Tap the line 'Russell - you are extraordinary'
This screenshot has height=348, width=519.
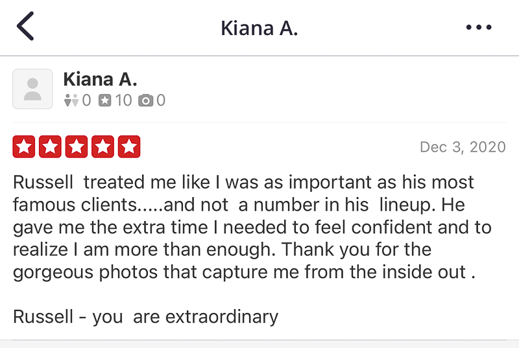coord(145,317)
